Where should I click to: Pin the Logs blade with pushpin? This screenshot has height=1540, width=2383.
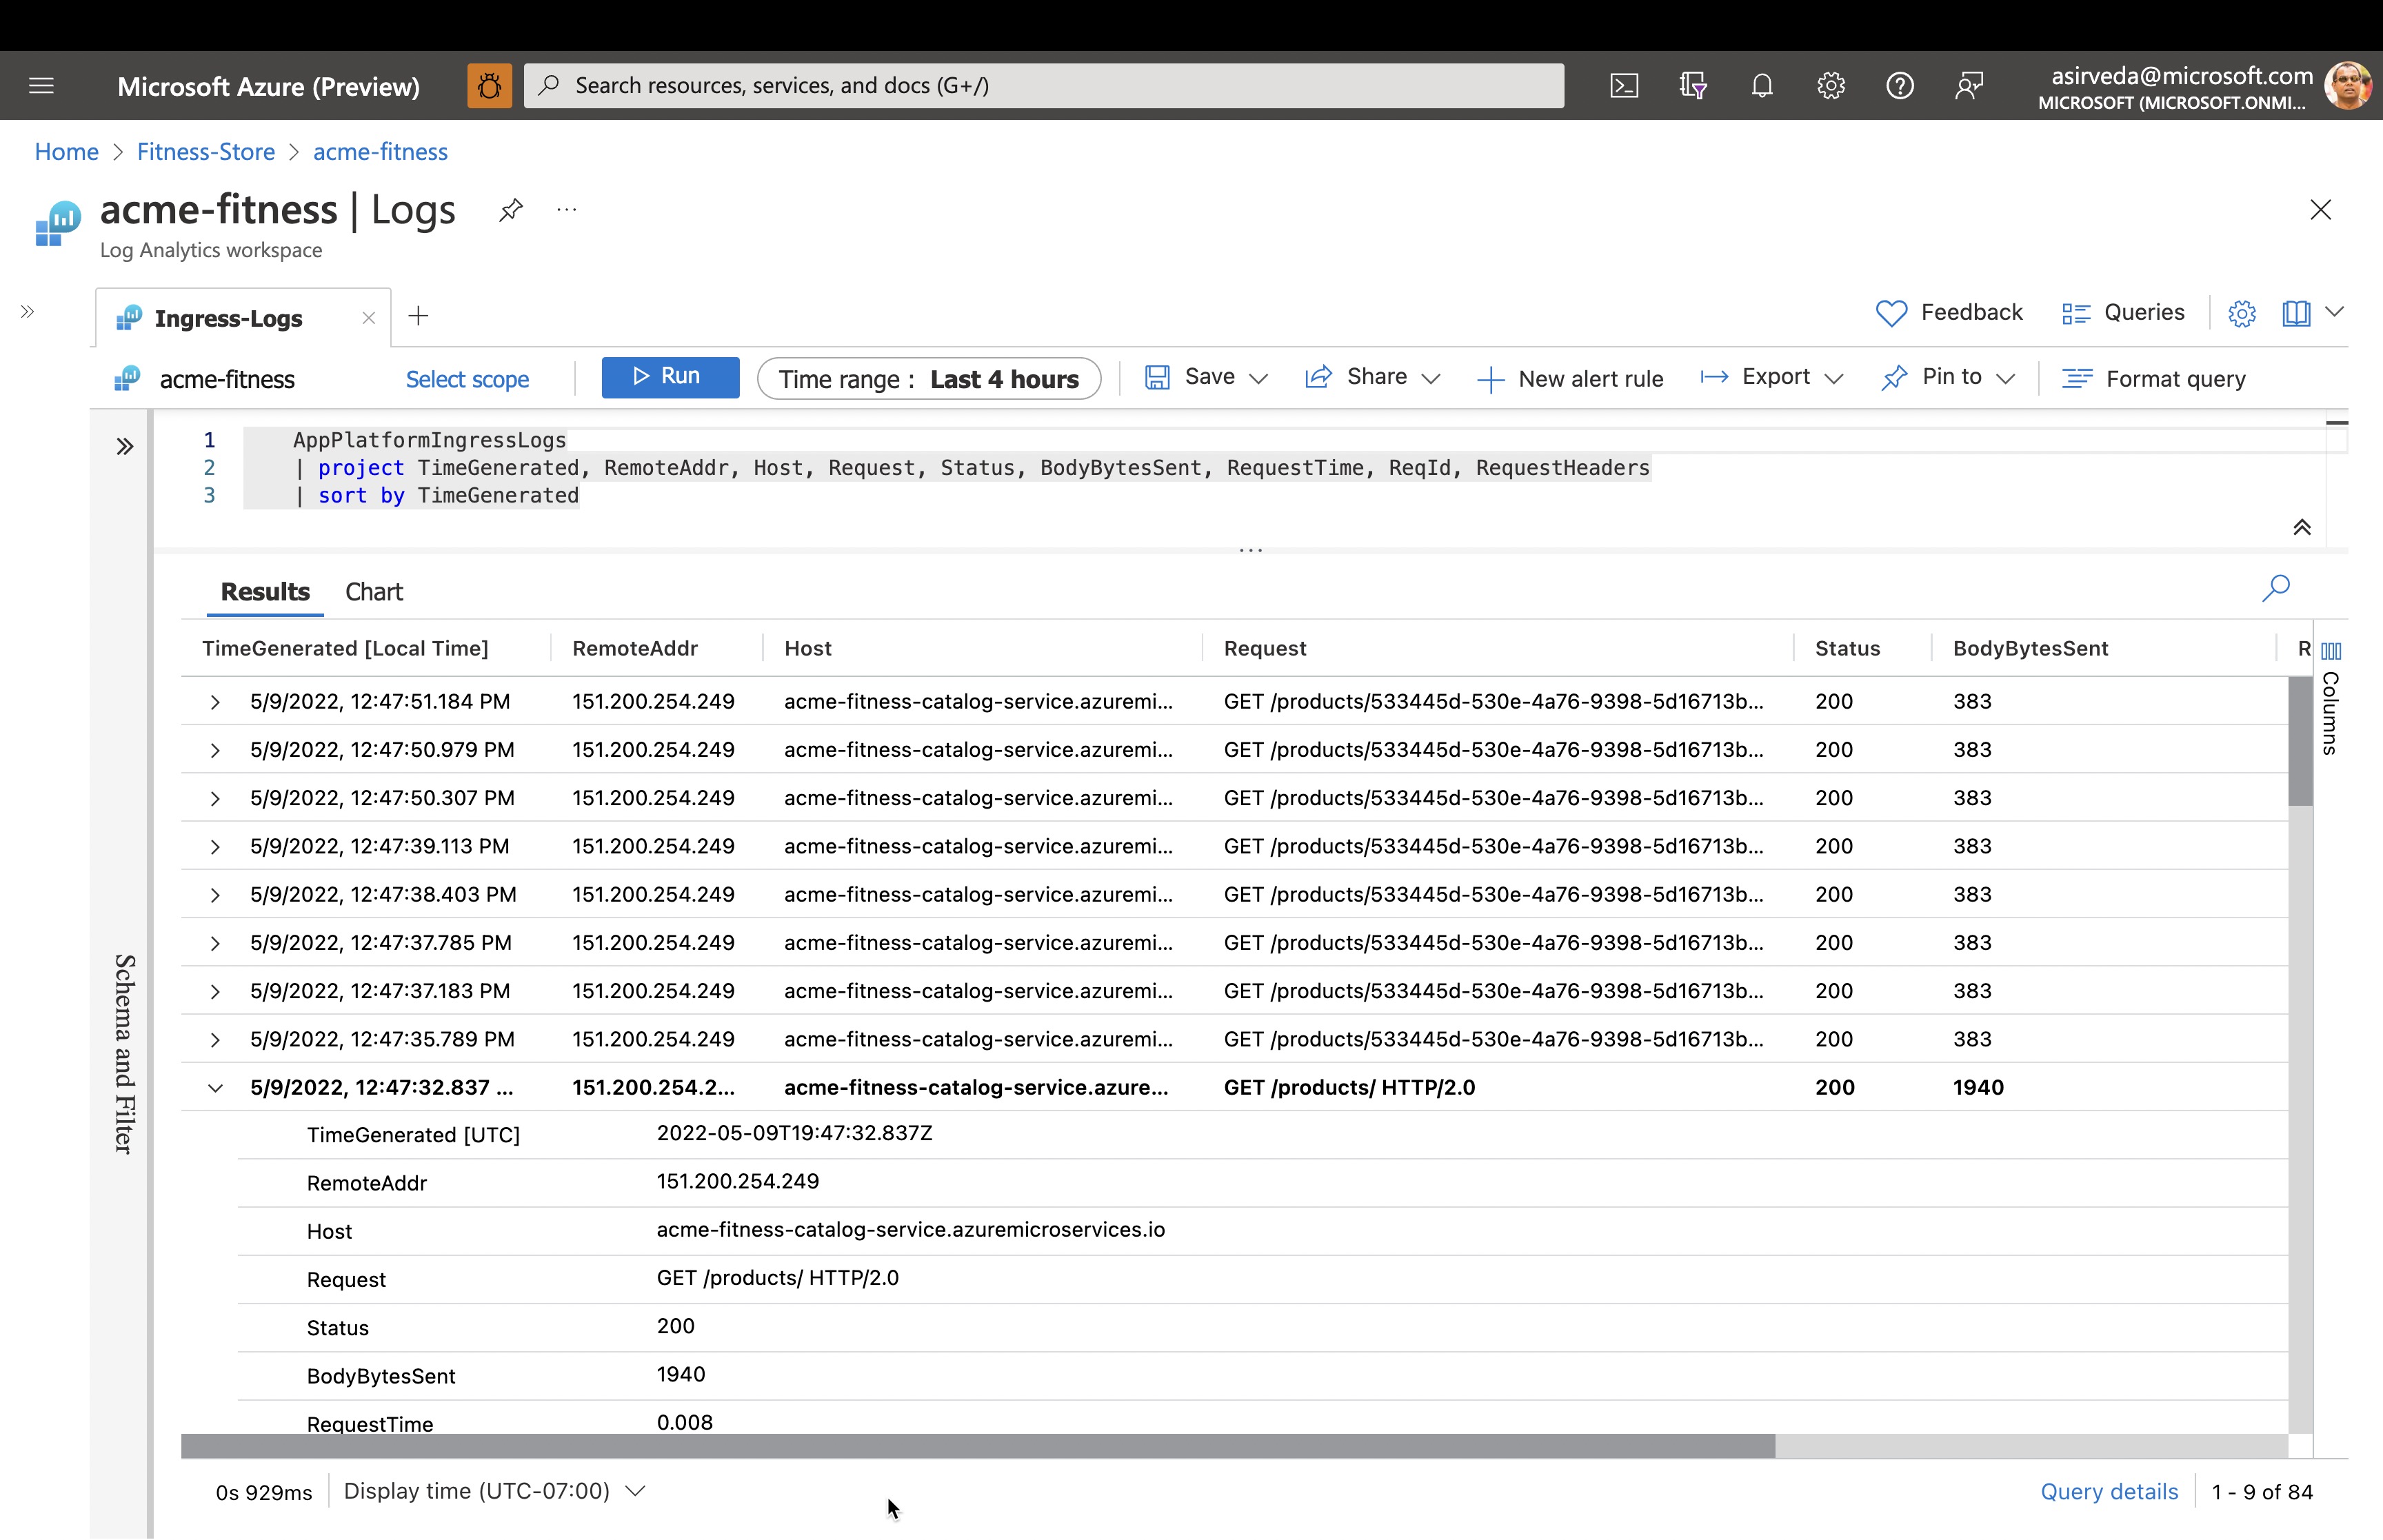tap(511, 210)
